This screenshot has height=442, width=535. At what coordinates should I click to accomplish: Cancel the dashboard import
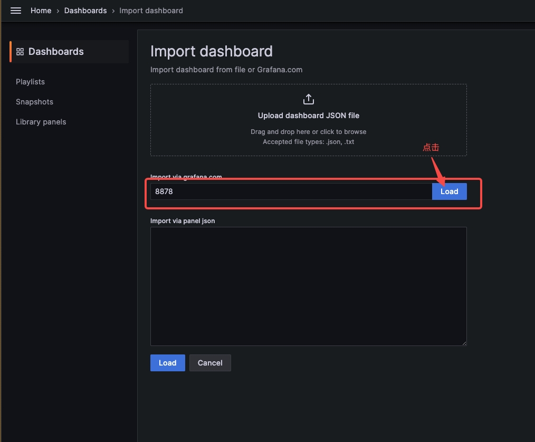pos(210,363)
